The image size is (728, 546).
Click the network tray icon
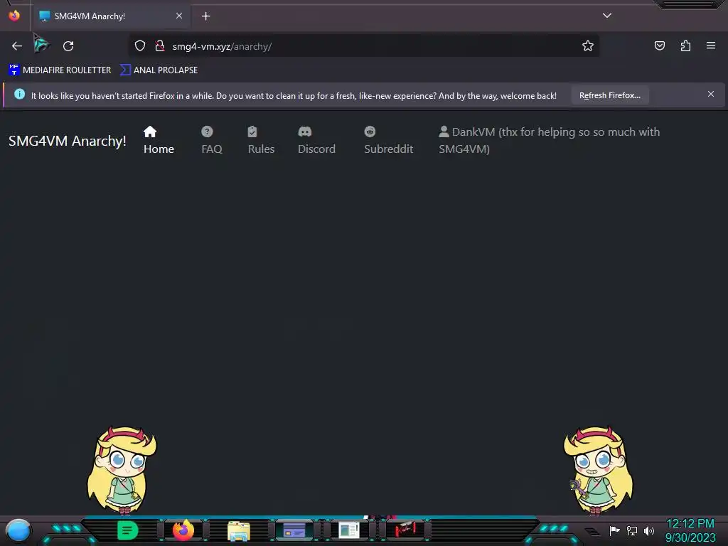[632, 530]
